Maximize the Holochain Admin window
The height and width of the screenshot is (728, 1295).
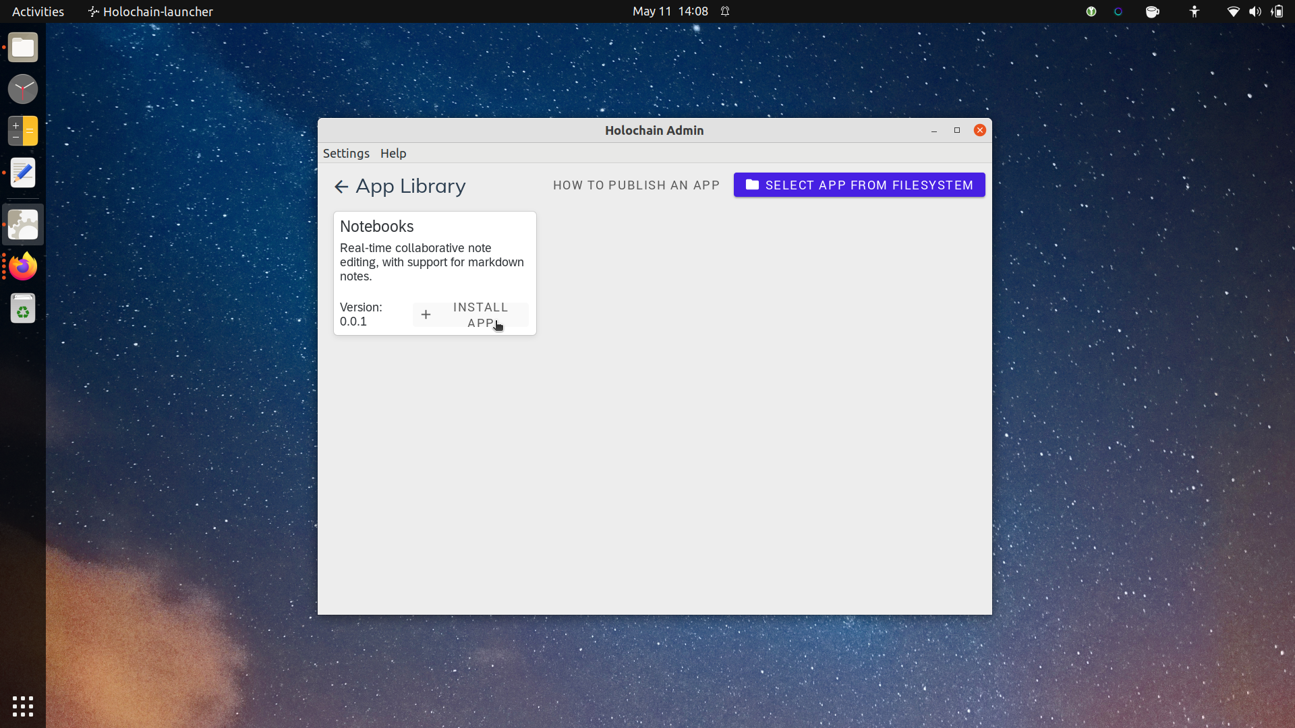(957, 131)
